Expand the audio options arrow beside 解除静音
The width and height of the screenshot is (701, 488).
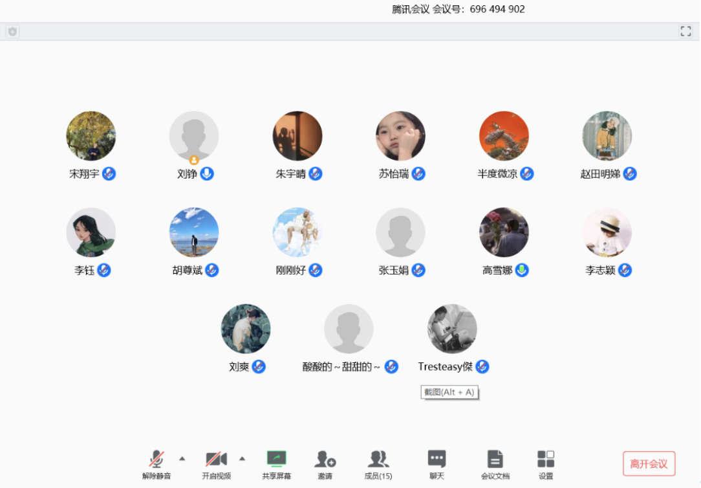pos(182,458)
